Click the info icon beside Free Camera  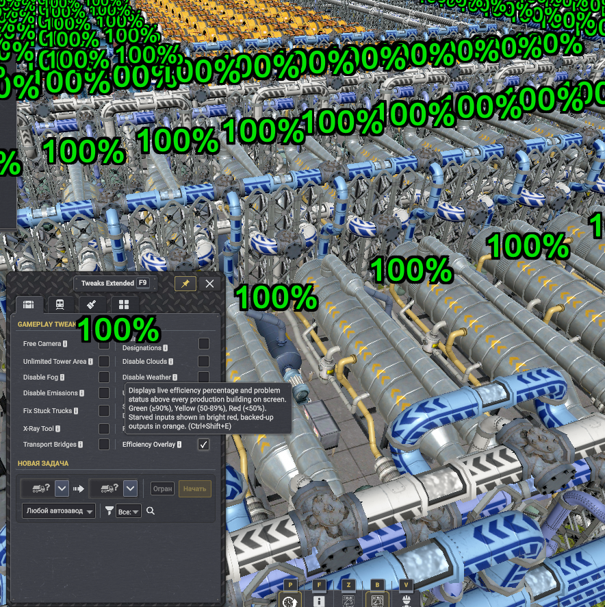click(65, 344)
